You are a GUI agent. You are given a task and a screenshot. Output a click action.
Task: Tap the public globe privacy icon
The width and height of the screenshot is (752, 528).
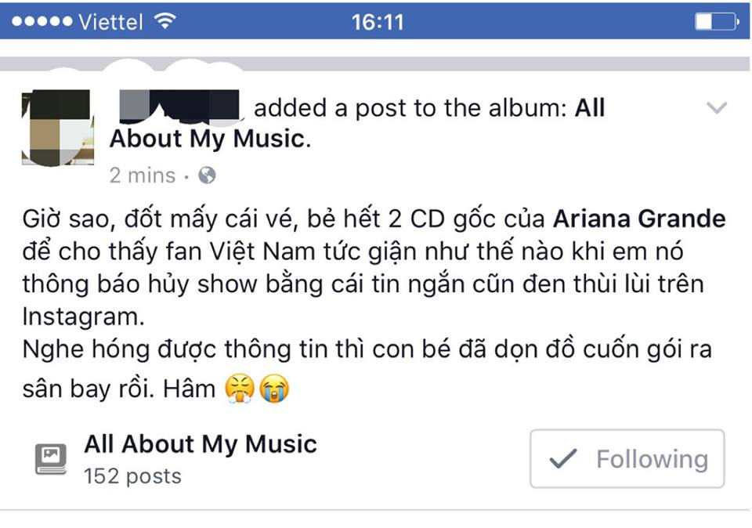[x=207, y=175]
